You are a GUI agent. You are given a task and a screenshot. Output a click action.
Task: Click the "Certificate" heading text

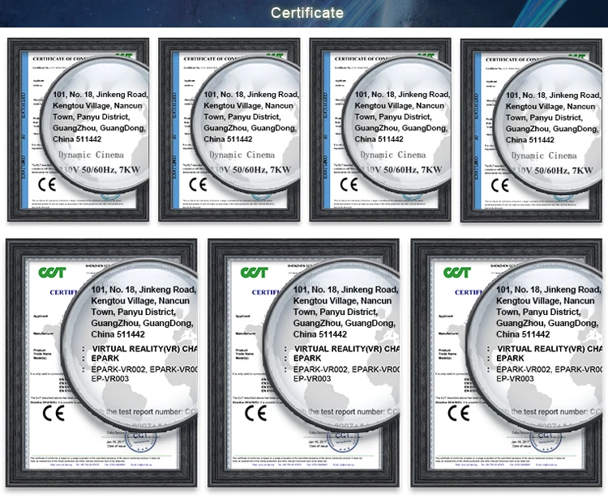307,13
